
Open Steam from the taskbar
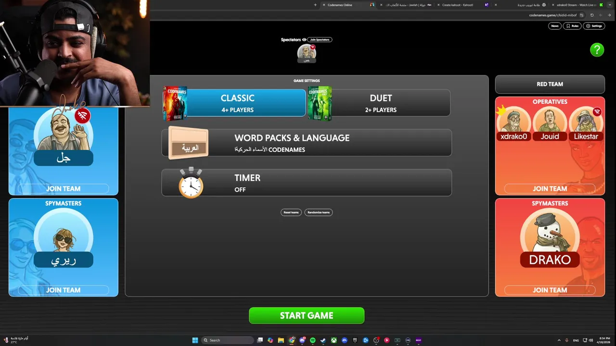[x=323, y=340]
